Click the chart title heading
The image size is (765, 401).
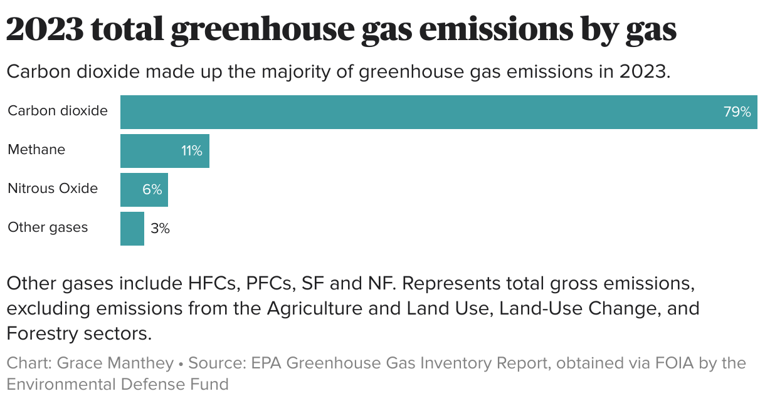click(x=341, y=29)
